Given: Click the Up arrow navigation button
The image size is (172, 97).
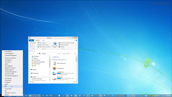Looking at the screenshot, I should click(x=37, y=54).
